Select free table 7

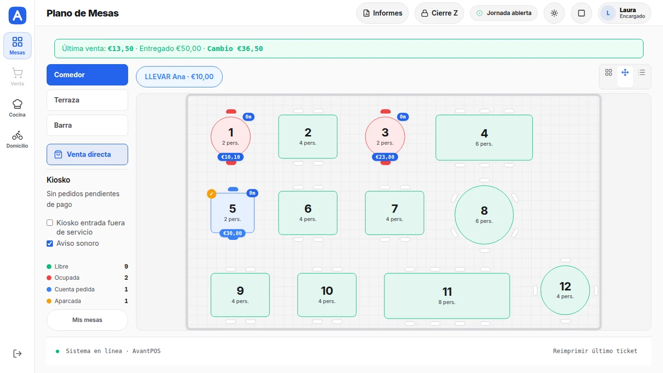(x=395, y=213)
